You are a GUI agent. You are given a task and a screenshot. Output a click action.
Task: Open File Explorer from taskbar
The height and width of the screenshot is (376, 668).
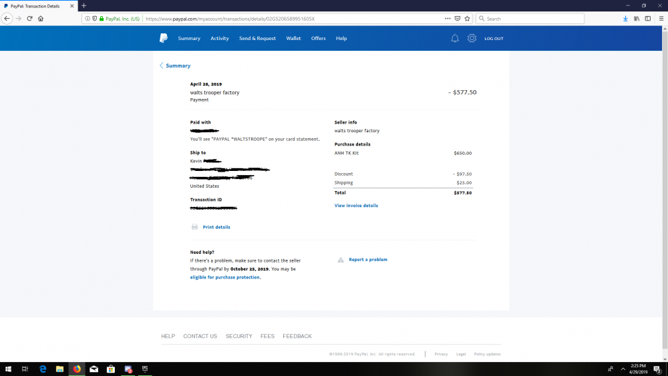pyautogui.click(x=59, y=369)
